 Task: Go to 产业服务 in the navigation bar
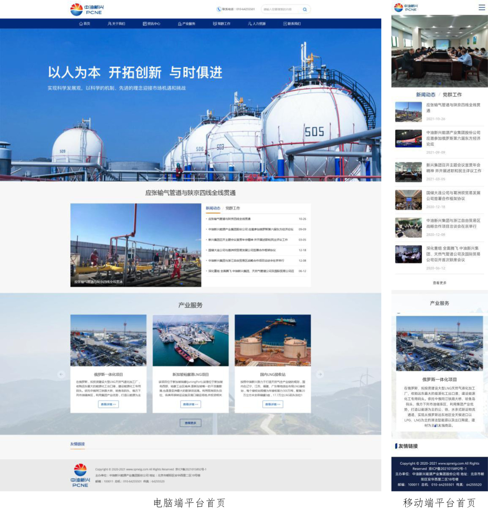click(x=186, y=24)
